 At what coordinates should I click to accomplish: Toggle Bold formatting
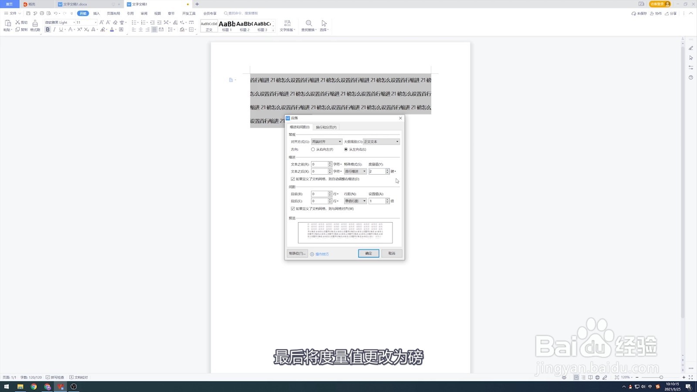pos(48,30)
